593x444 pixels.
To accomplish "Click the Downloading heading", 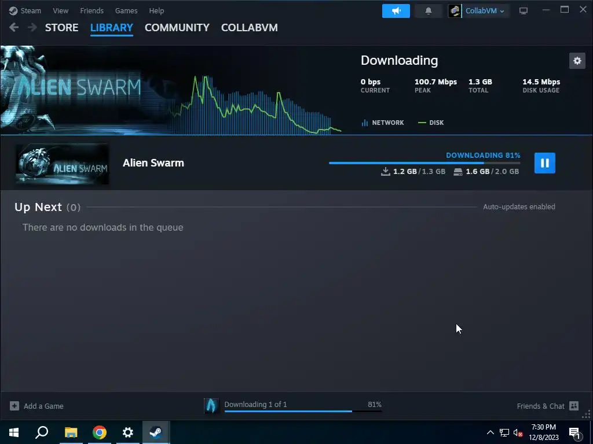I will [x=399, y=60].
